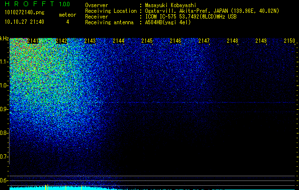The width and height of the screenshot is (299, 190).
Task: Click the 2147 time marker
Action: (x=204, y=41)
